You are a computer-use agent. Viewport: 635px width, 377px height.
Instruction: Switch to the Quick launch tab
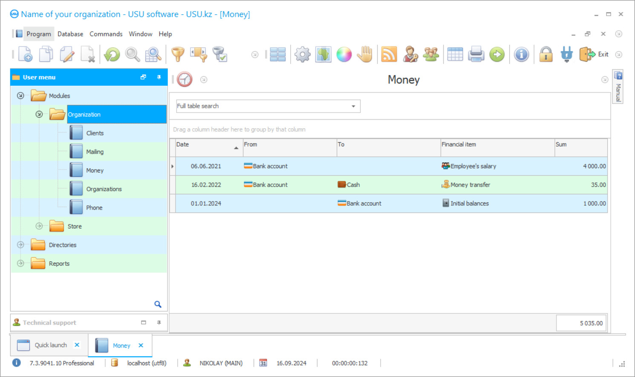(50, 345)
